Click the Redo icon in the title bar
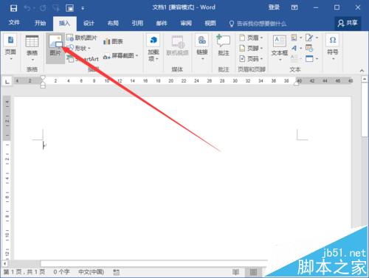 pos(43,8)
